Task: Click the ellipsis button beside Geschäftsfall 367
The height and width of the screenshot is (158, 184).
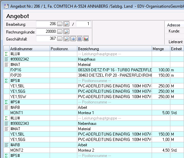Action: point(60,38)
